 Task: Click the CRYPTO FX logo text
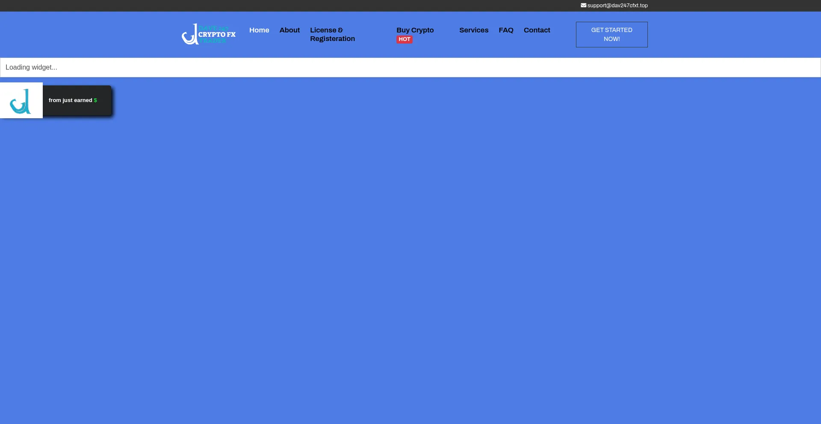[x=217, y=35]
